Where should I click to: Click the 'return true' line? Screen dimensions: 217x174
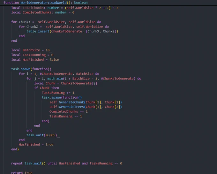22,172
